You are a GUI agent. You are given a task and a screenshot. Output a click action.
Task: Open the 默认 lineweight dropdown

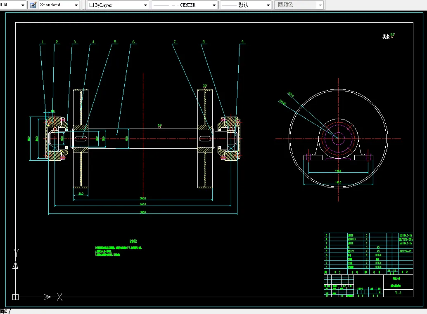click(268, 5)
